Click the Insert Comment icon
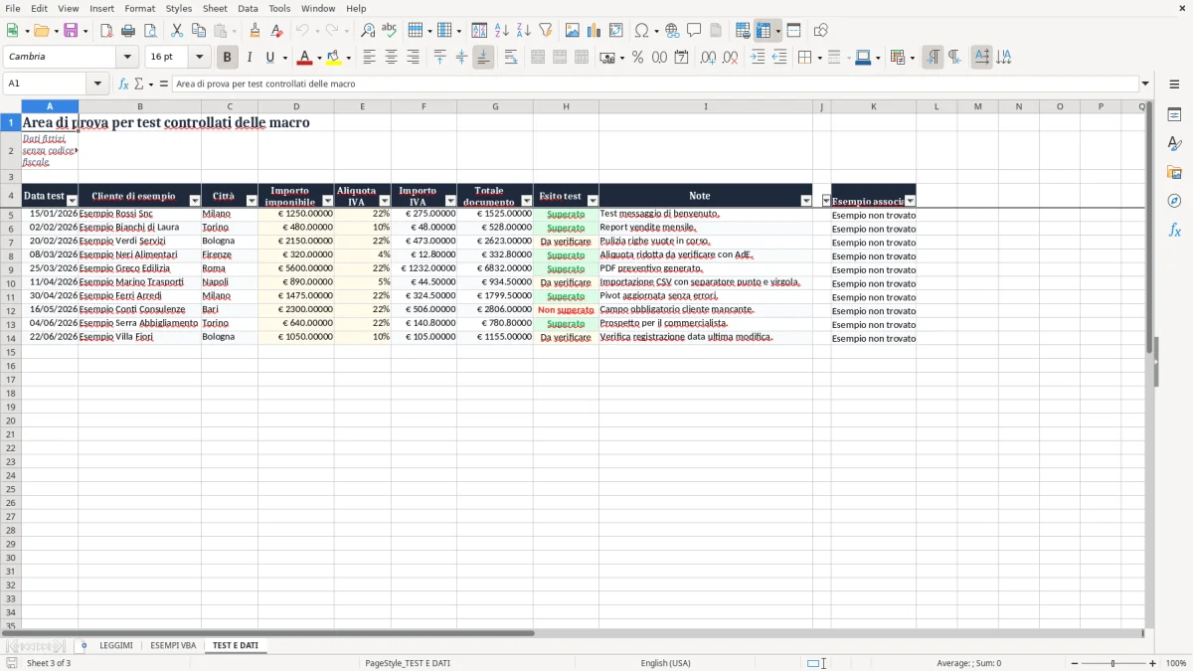This screenshot has width=1193, height=671. coord(695,31)
